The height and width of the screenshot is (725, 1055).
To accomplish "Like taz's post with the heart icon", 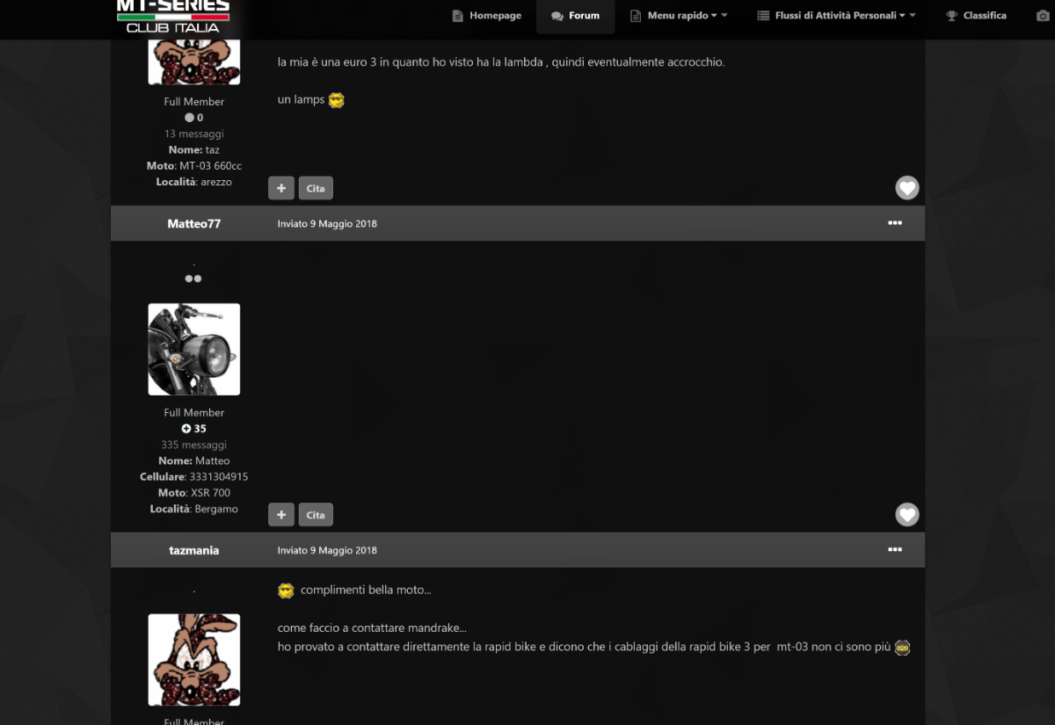I will tap(906, 188).
